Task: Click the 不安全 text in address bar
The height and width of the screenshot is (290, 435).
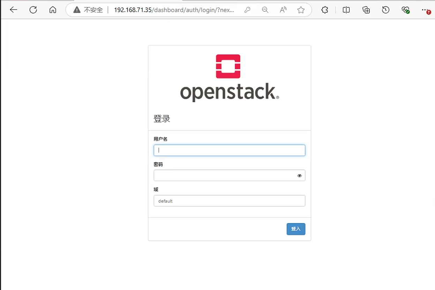Action: coord(93,10)
